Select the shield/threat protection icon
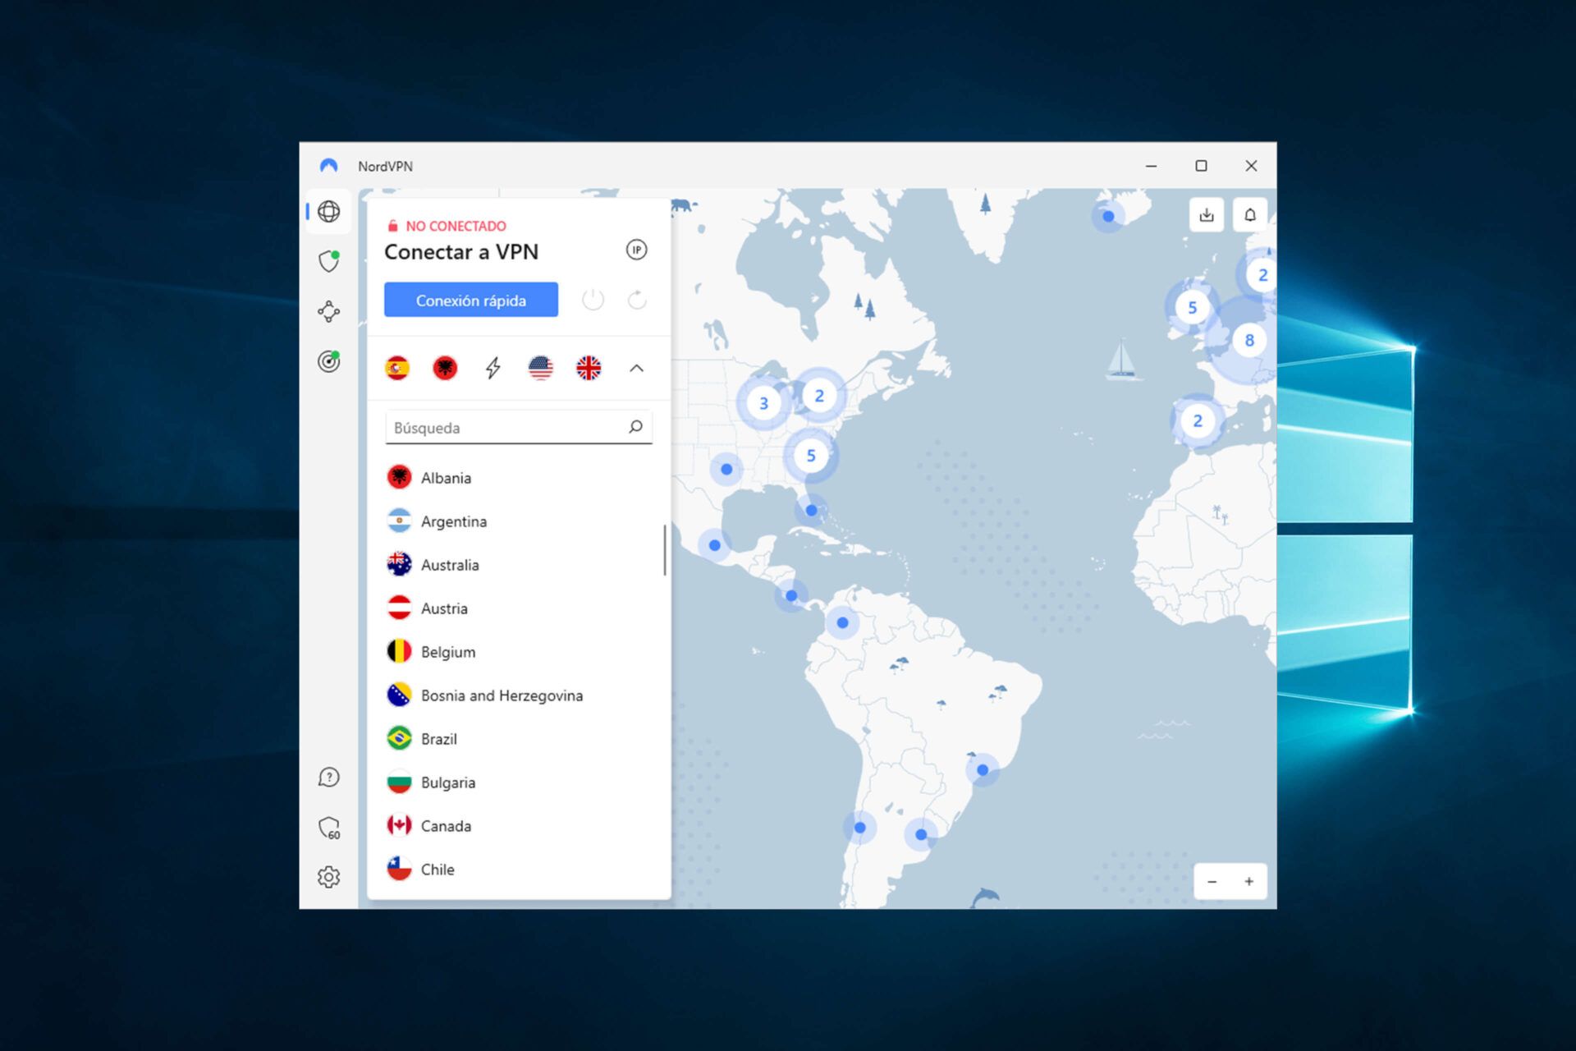Viewport: 1576px width, 1051px height. pos(331,259)
